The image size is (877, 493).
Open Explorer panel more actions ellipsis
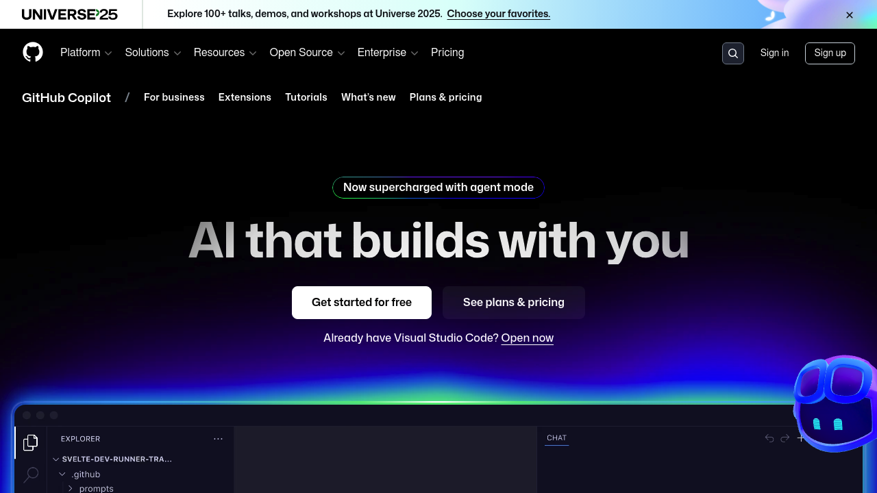click(218, 439)
